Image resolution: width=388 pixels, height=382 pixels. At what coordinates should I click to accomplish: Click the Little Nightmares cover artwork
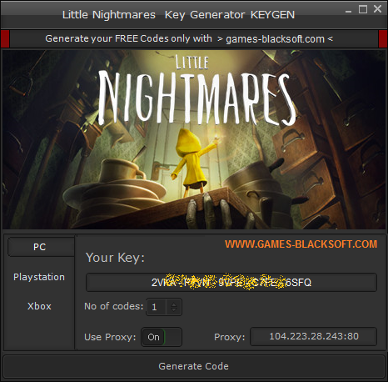coord(194,139)
